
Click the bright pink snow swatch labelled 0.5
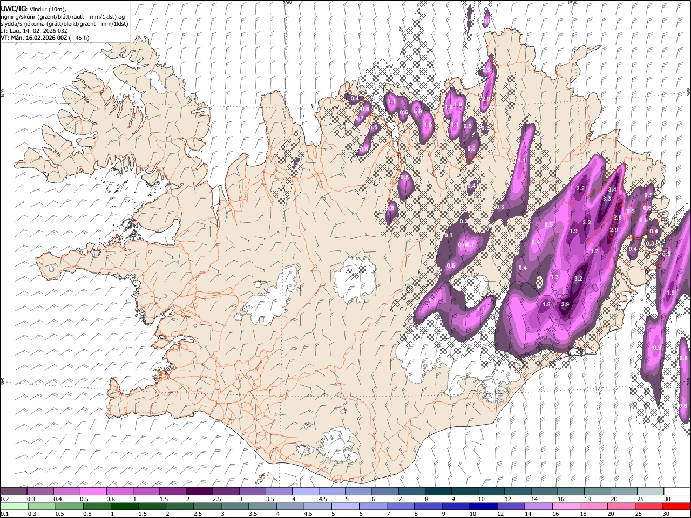click(x=93, y=491)
